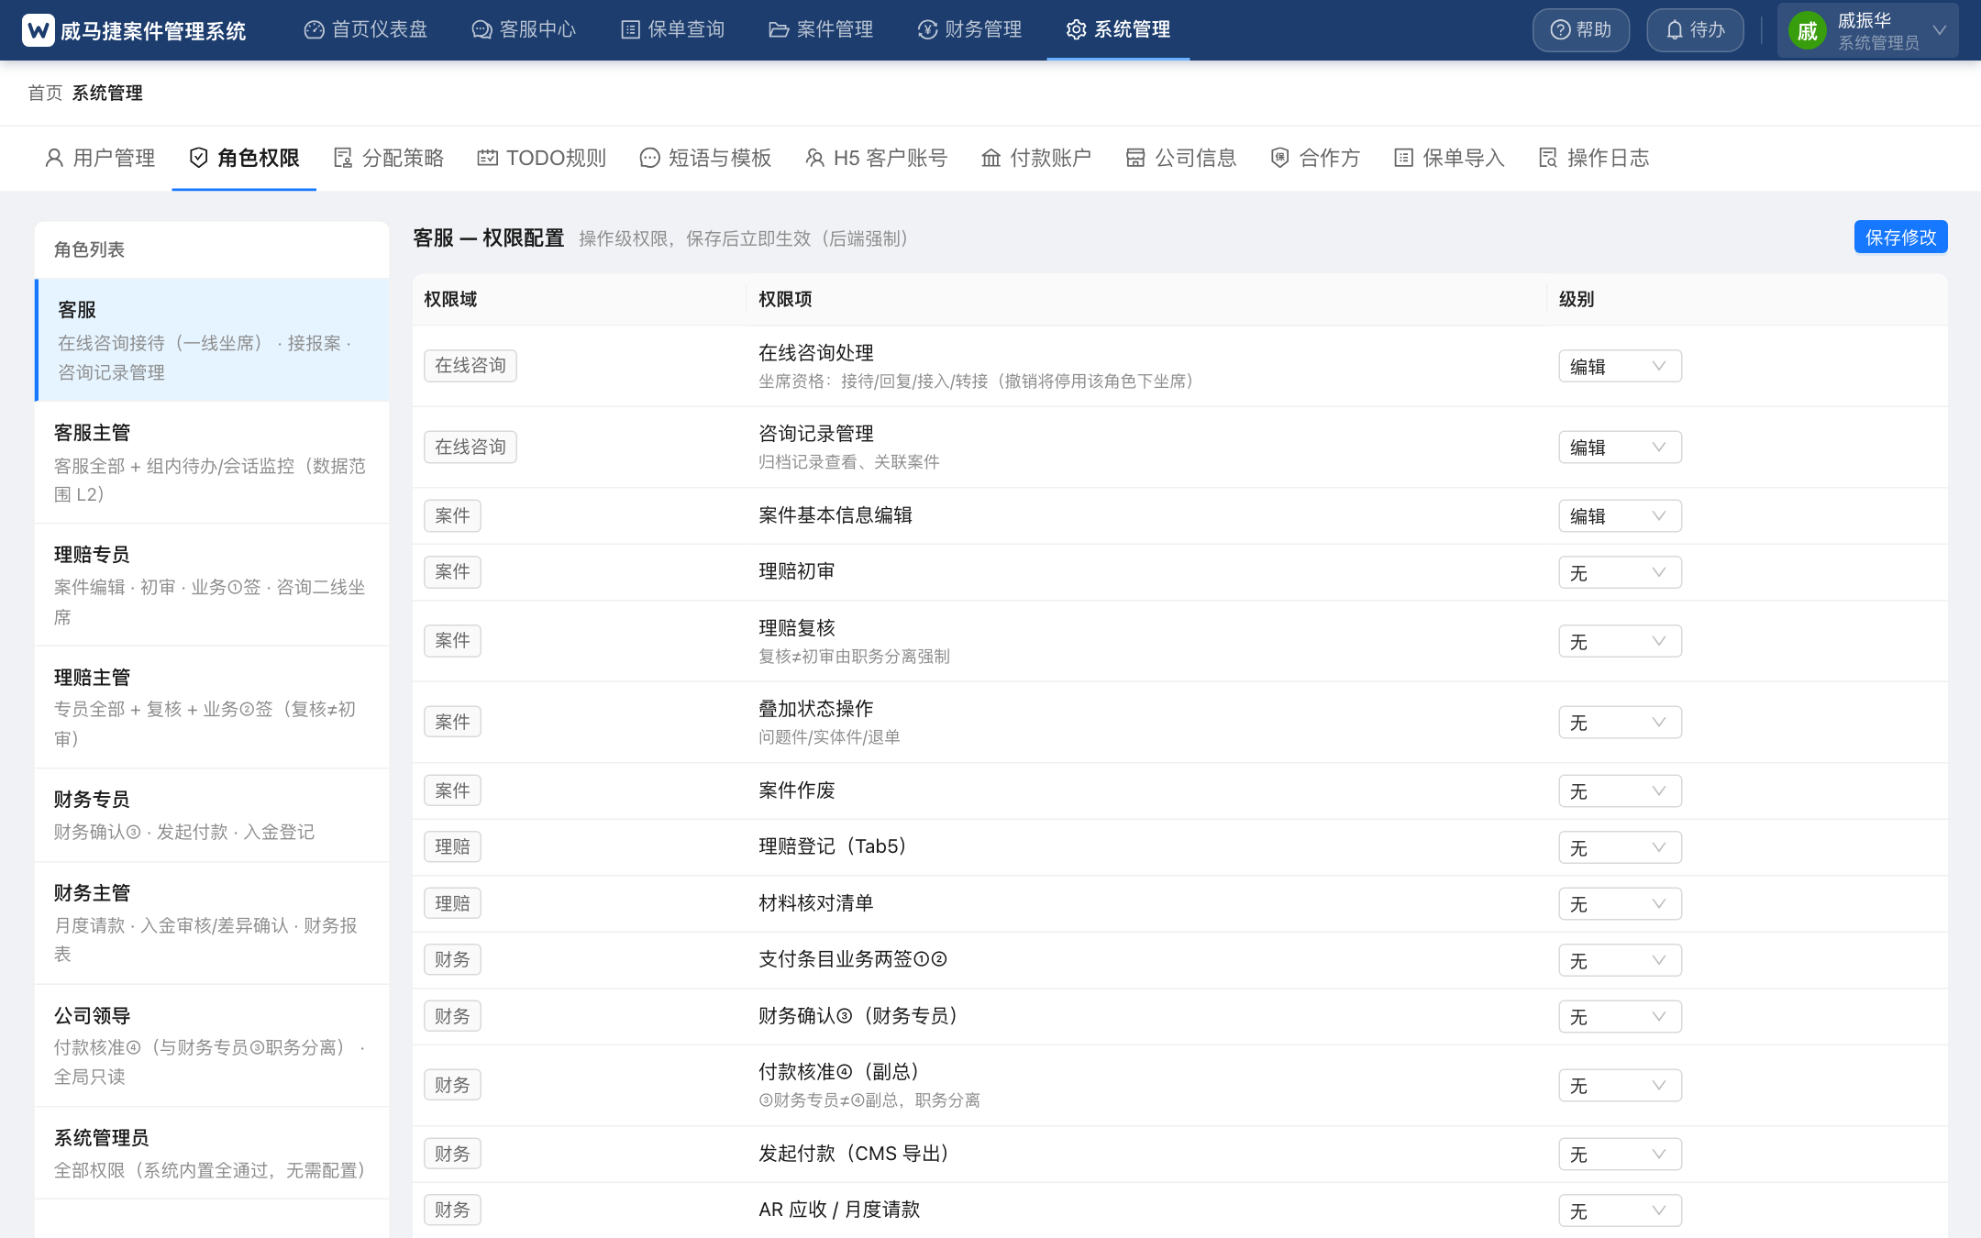The height and width of the screenshot is (1238, 1981).
Task: Select the 财务主管 role
Action: 212,923
